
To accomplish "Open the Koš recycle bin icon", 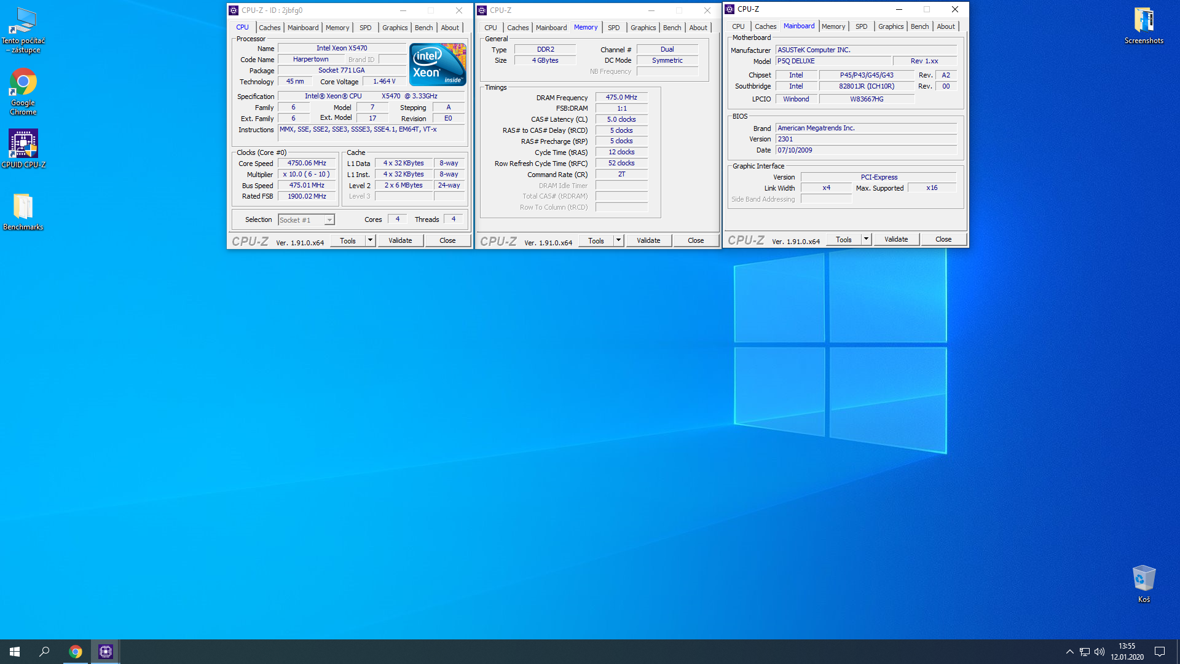I will pos(1144,584).
